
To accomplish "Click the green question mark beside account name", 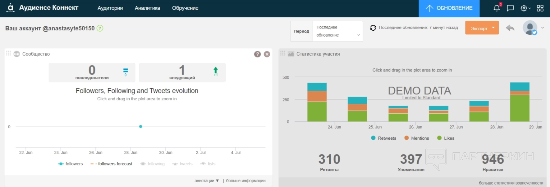I will coord(100,28).
